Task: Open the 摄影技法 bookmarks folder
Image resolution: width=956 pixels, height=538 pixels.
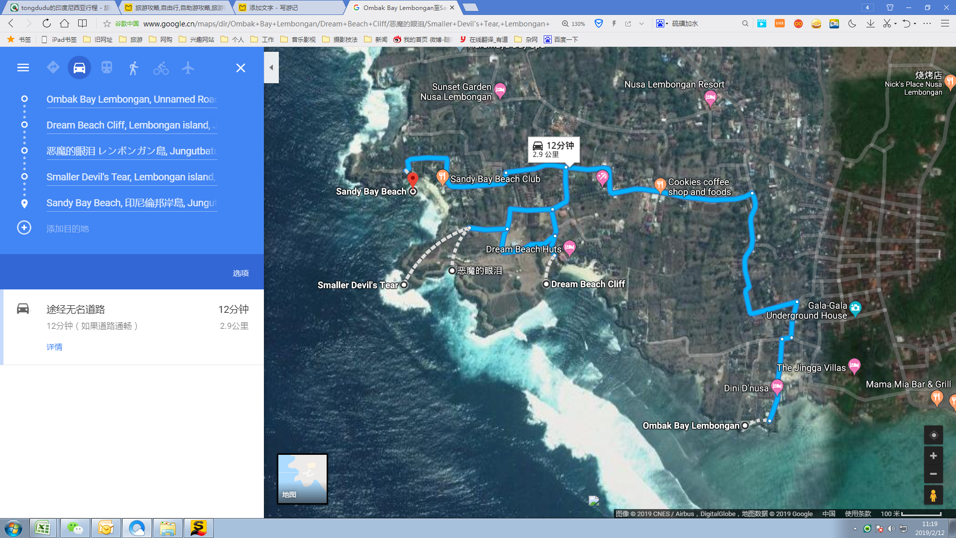Action: point(340,39)
